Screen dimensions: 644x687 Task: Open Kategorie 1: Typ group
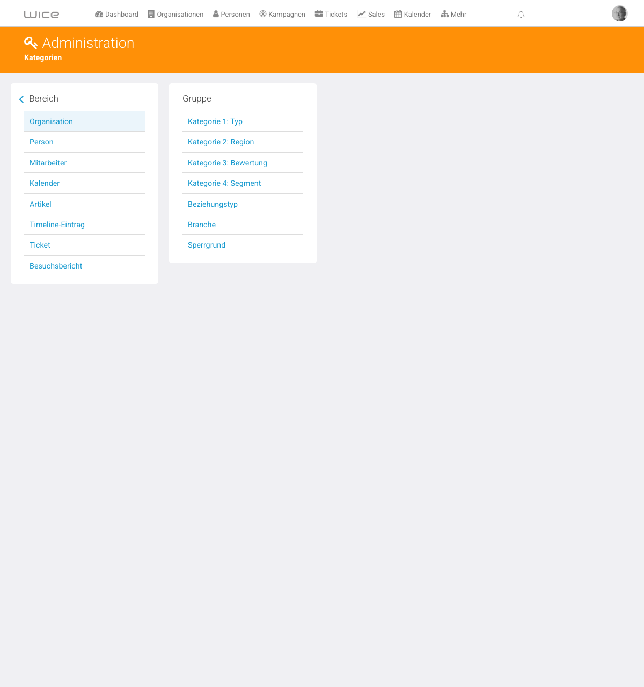(x=243, y=121)
